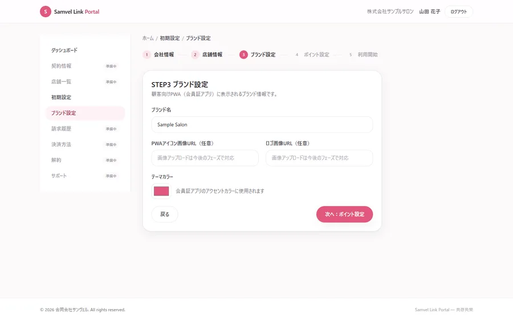Screen dimensions: 513x321
Task: Go to step 2 店舗情報
Action: [207, 55]
